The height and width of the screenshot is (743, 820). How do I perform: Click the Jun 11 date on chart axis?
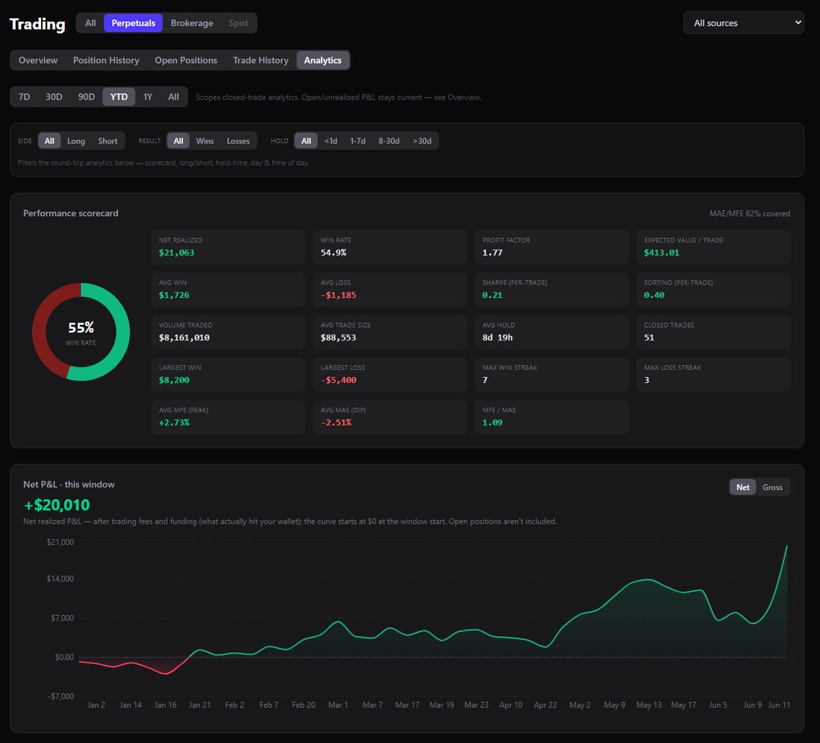pos(779,705)
